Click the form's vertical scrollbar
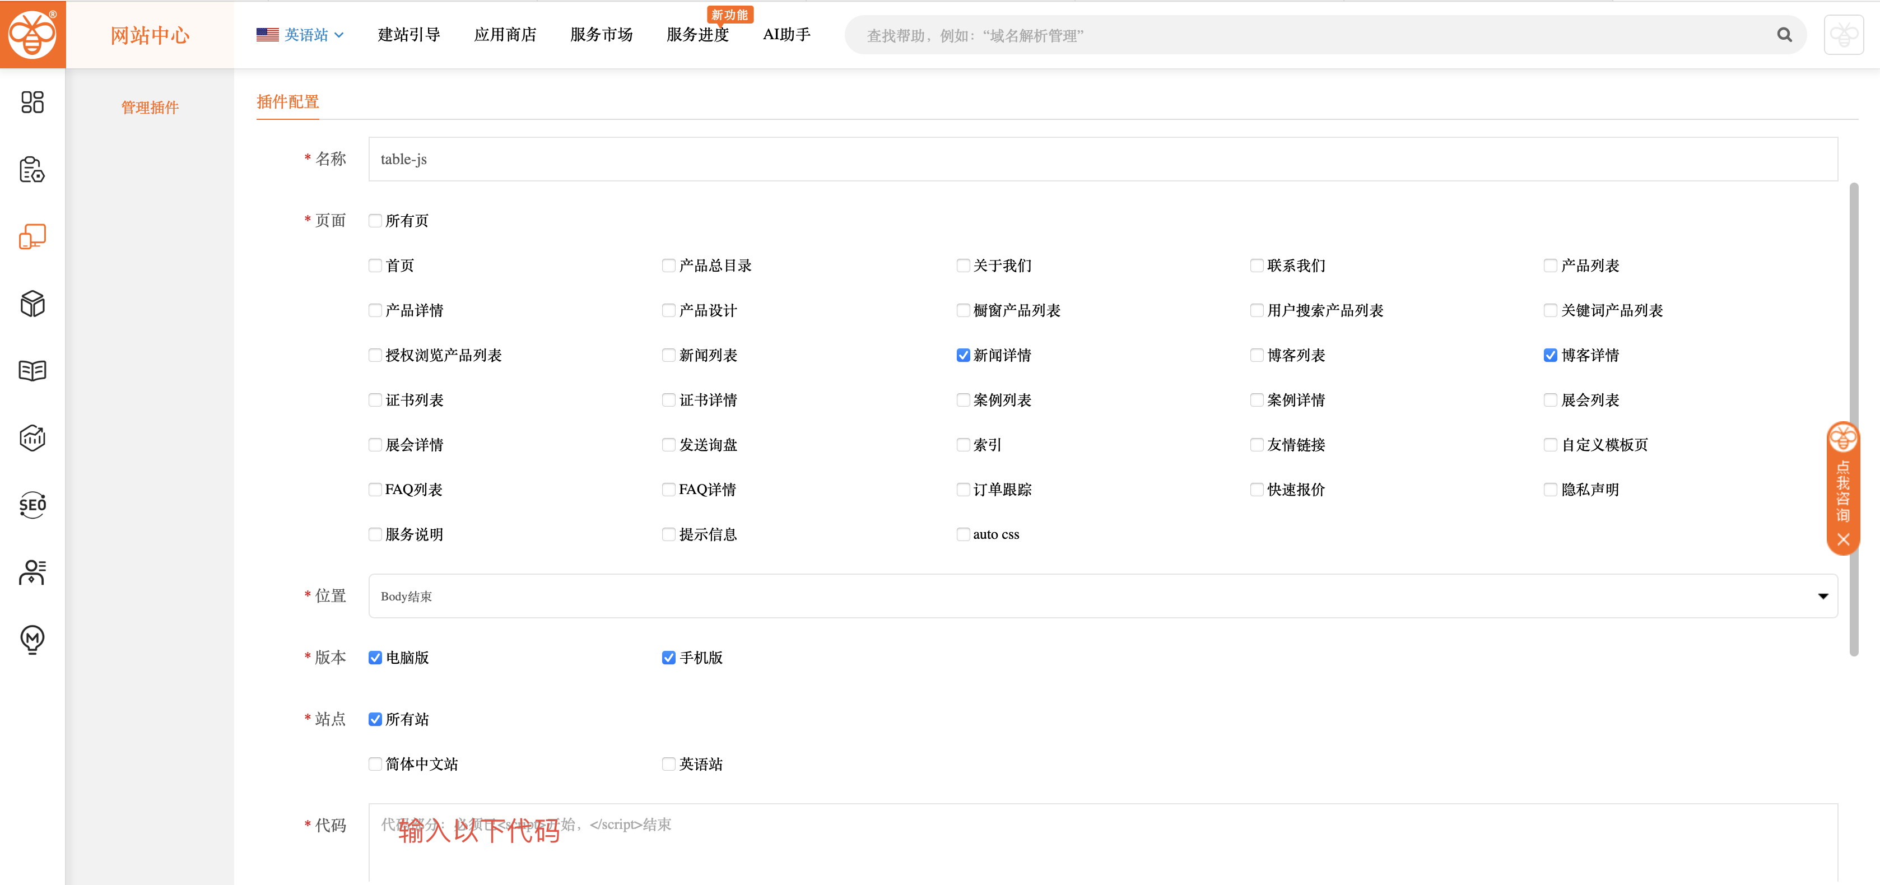Screen dimensions: 1880x885 pos(1854,420)
